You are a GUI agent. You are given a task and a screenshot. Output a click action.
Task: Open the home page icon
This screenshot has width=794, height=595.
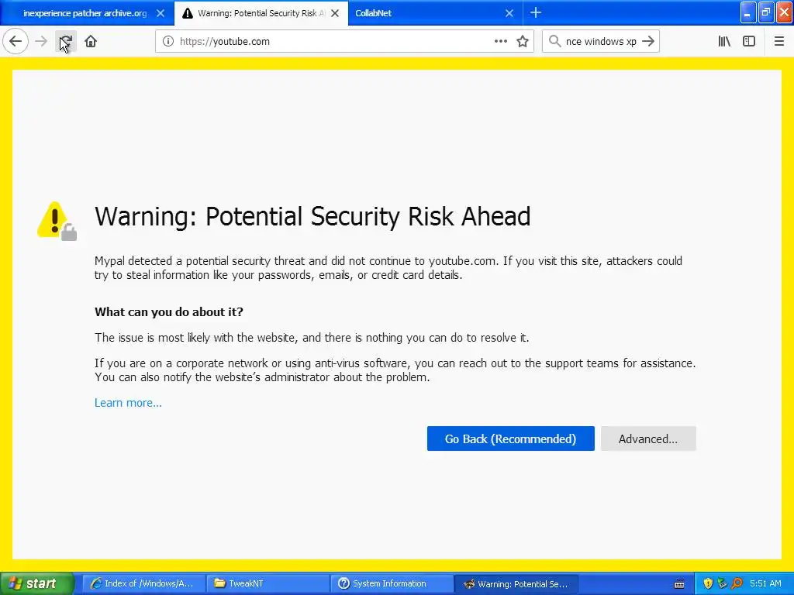[x=91, y=42]
